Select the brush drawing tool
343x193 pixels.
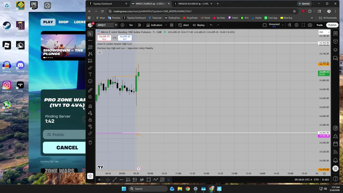tap(90, 68)
